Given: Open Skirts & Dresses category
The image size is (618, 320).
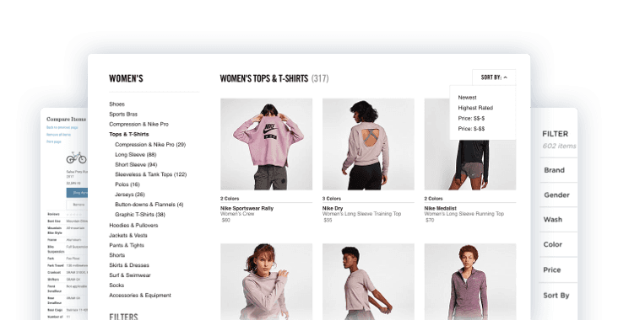Looking at the screenshot, I should click(129, 265).
